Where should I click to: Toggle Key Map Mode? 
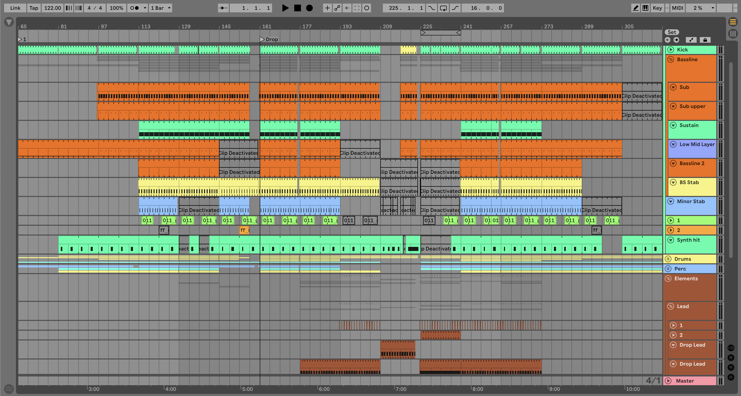click(x=657, y=8)
